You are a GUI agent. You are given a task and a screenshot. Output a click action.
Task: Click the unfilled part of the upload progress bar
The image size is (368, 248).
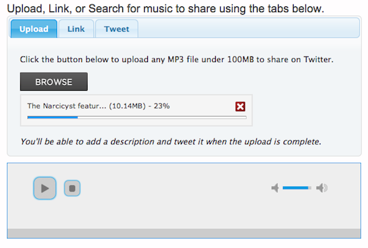[x=162, y=117]
